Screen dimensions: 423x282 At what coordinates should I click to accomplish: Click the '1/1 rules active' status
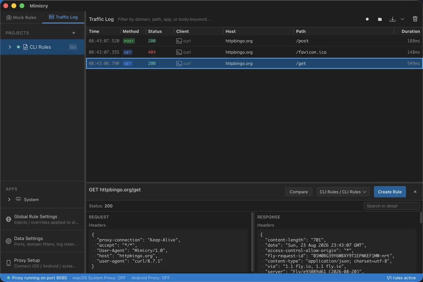(x=401, y=278)
